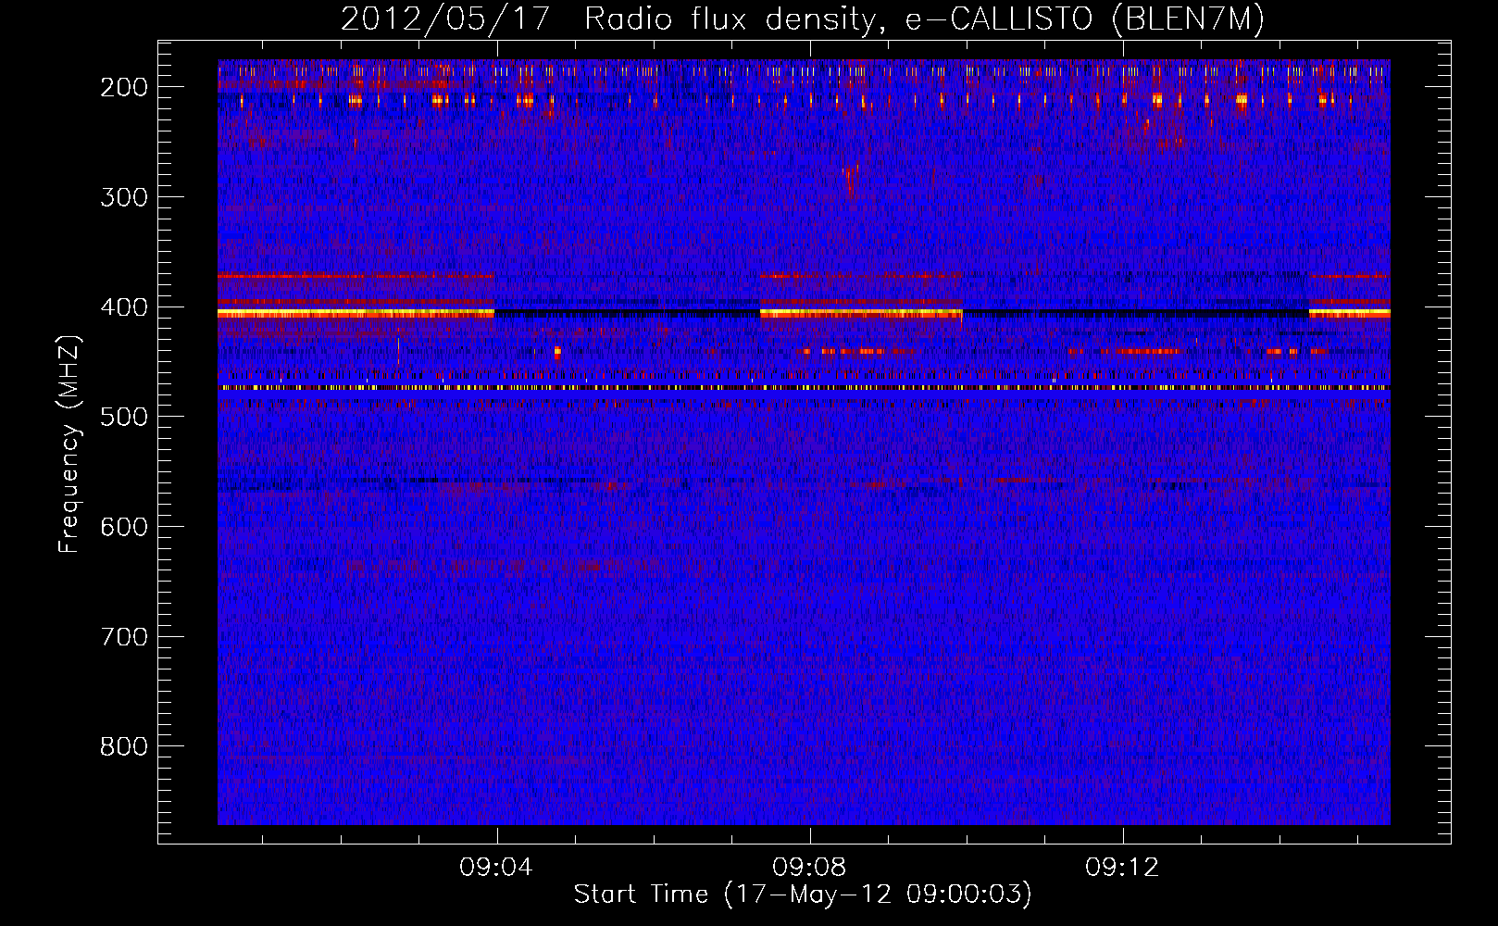Click the 'Start Time (17-May-12 09:00:03)' label
Image resolution: width=1498 pixels, height=926 pixels.
click(803, 895)
